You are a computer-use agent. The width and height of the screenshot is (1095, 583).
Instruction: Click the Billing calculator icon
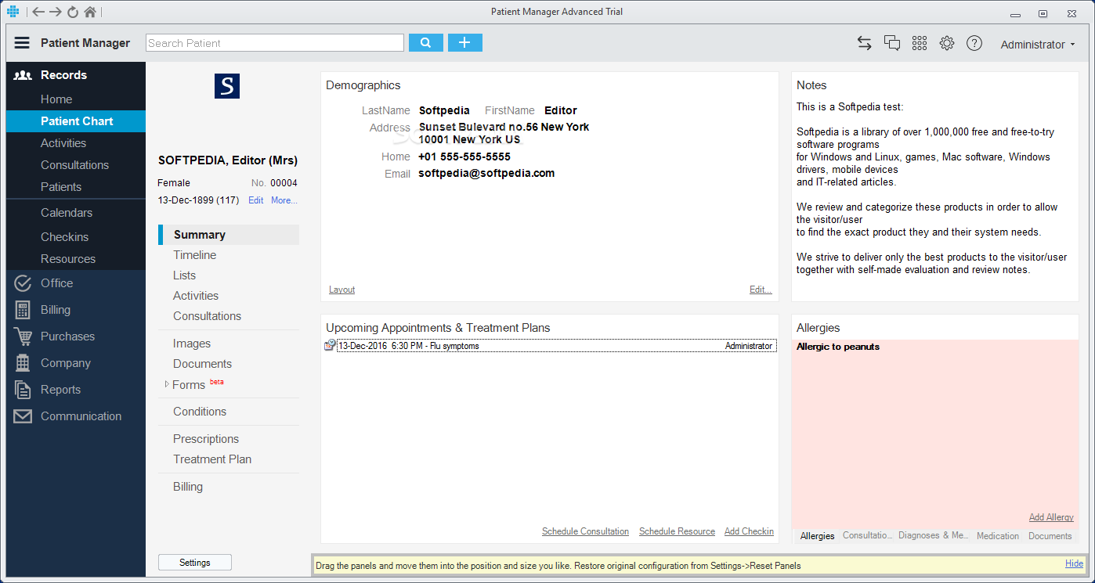click(23, 310)
